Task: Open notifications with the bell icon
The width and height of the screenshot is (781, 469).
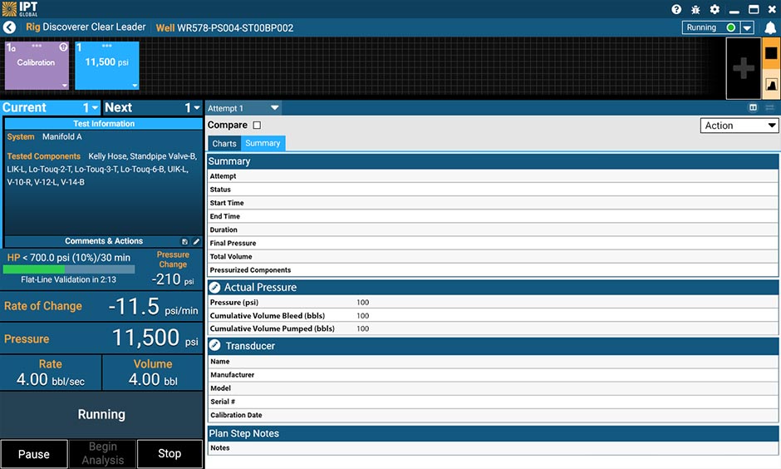Action: 770,28
